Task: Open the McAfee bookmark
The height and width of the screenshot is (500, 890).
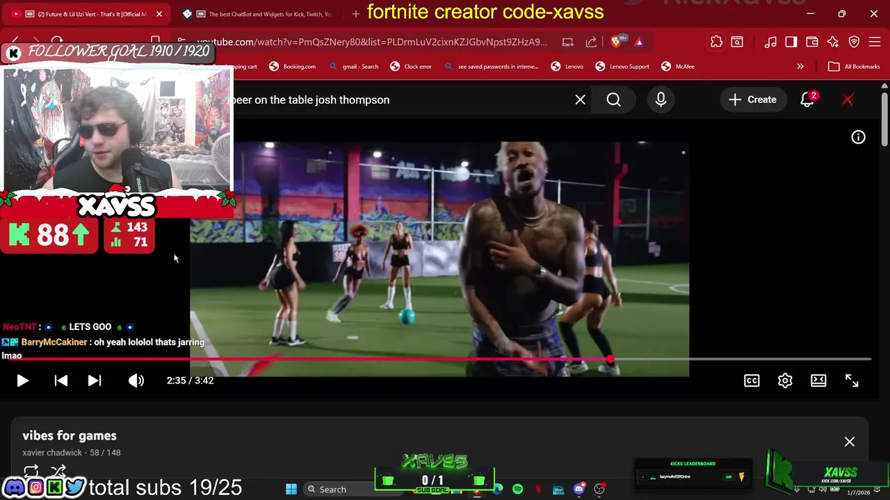Action: [678, 67]
